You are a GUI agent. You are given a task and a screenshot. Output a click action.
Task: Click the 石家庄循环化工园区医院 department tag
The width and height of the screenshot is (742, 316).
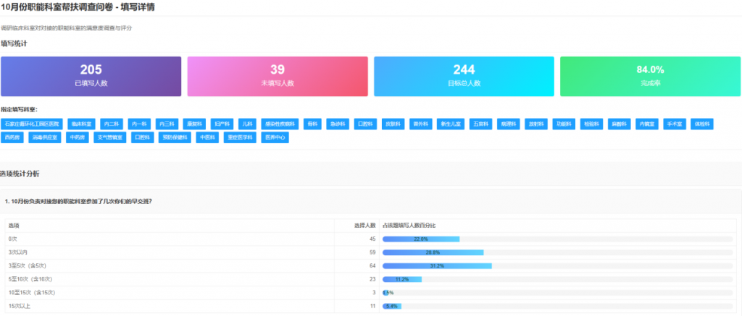(x=33, y=124)
